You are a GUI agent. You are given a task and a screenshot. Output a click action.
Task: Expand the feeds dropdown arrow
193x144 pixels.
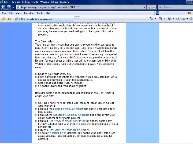(165, 19)
